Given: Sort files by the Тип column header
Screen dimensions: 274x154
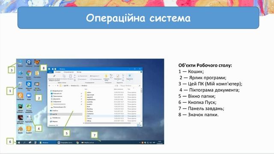Looking at the screenshot, I should click(x=129, y=89).
